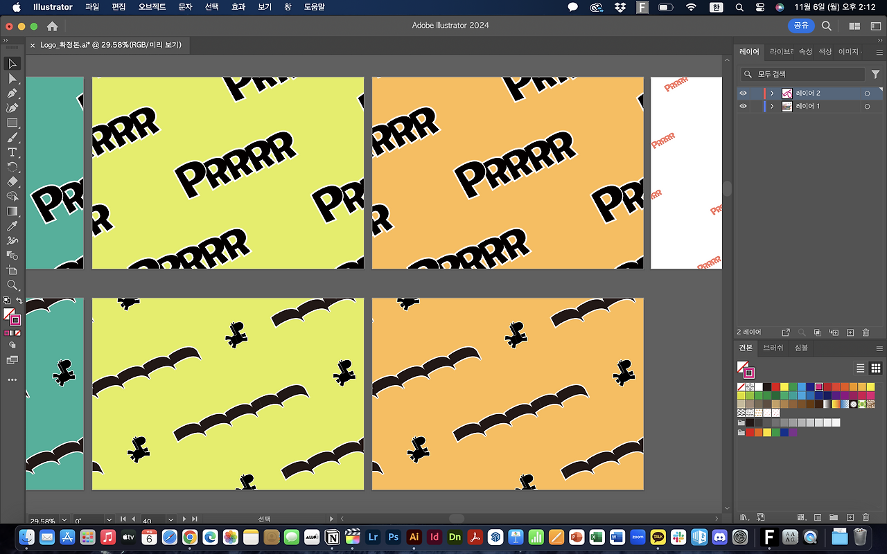Open the artboard number dropdown
887x554 pixels.
click(x=170, y=519)
